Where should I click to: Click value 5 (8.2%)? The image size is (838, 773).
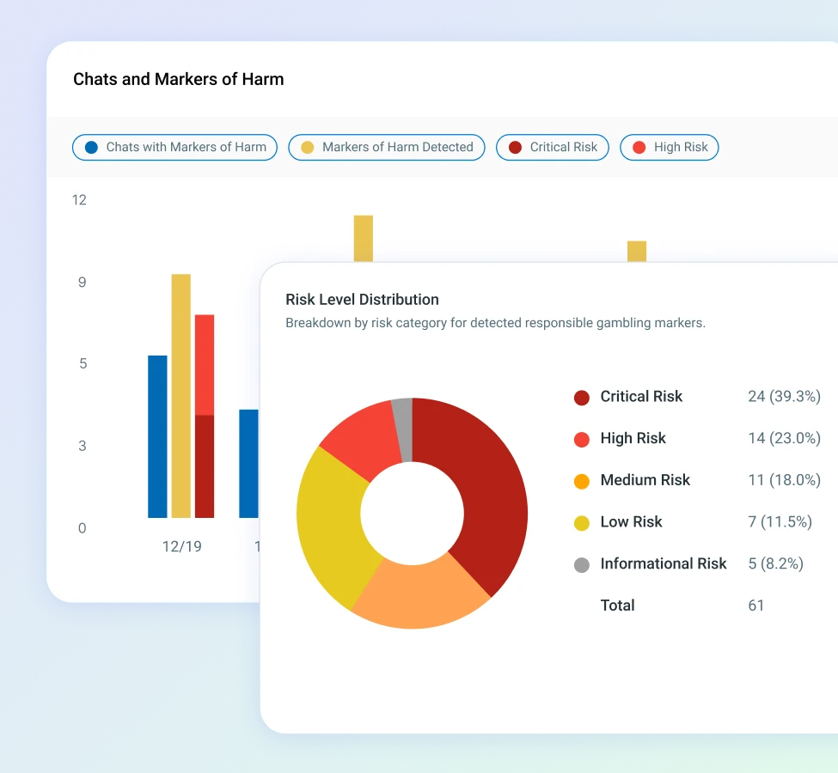click(775, 563)
